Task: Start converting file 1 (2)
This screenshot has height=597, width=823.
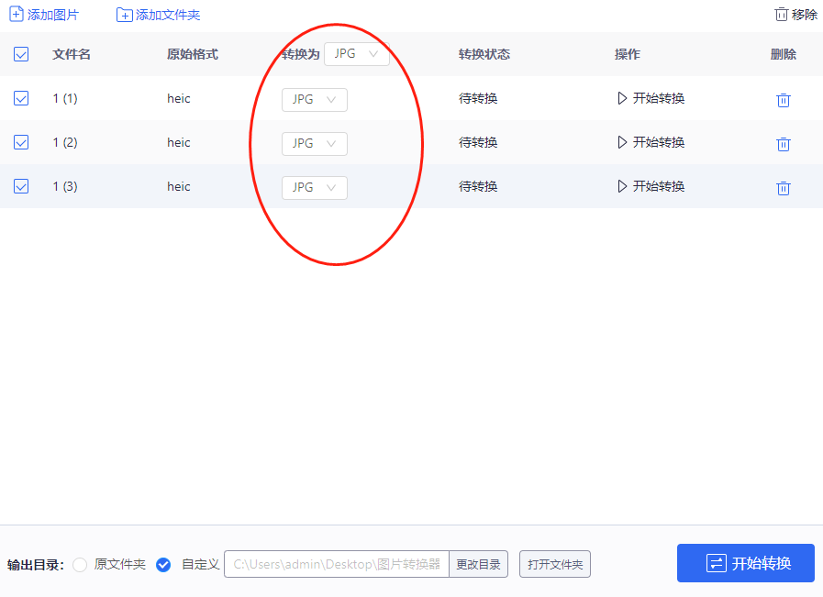Action: point(651,142)
